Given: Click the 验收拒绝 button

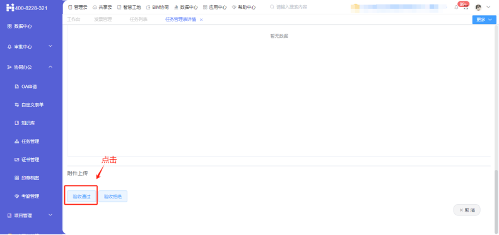Looking at the screenshot, I should tap(113, 196).
